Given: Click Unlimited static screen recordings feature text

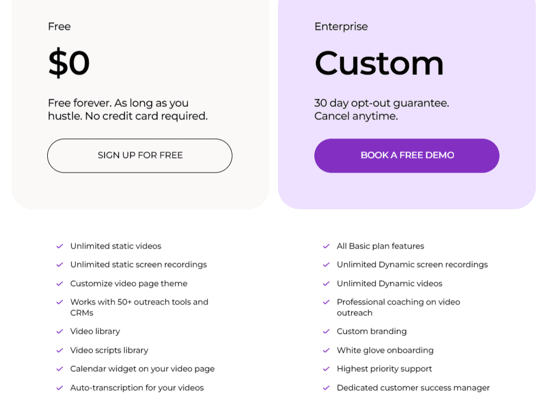Looking at the screenshot, I should pyautogui.click(x=138, y=265).
